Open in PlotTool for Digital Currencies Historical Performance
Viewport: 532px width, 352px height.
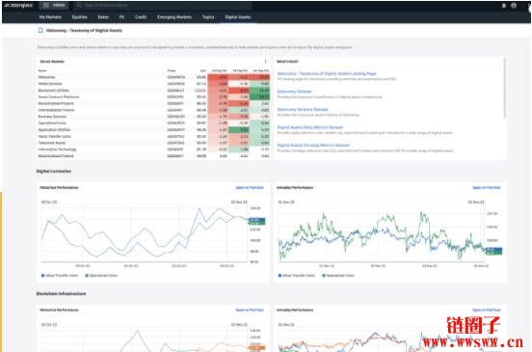(250, 187)
